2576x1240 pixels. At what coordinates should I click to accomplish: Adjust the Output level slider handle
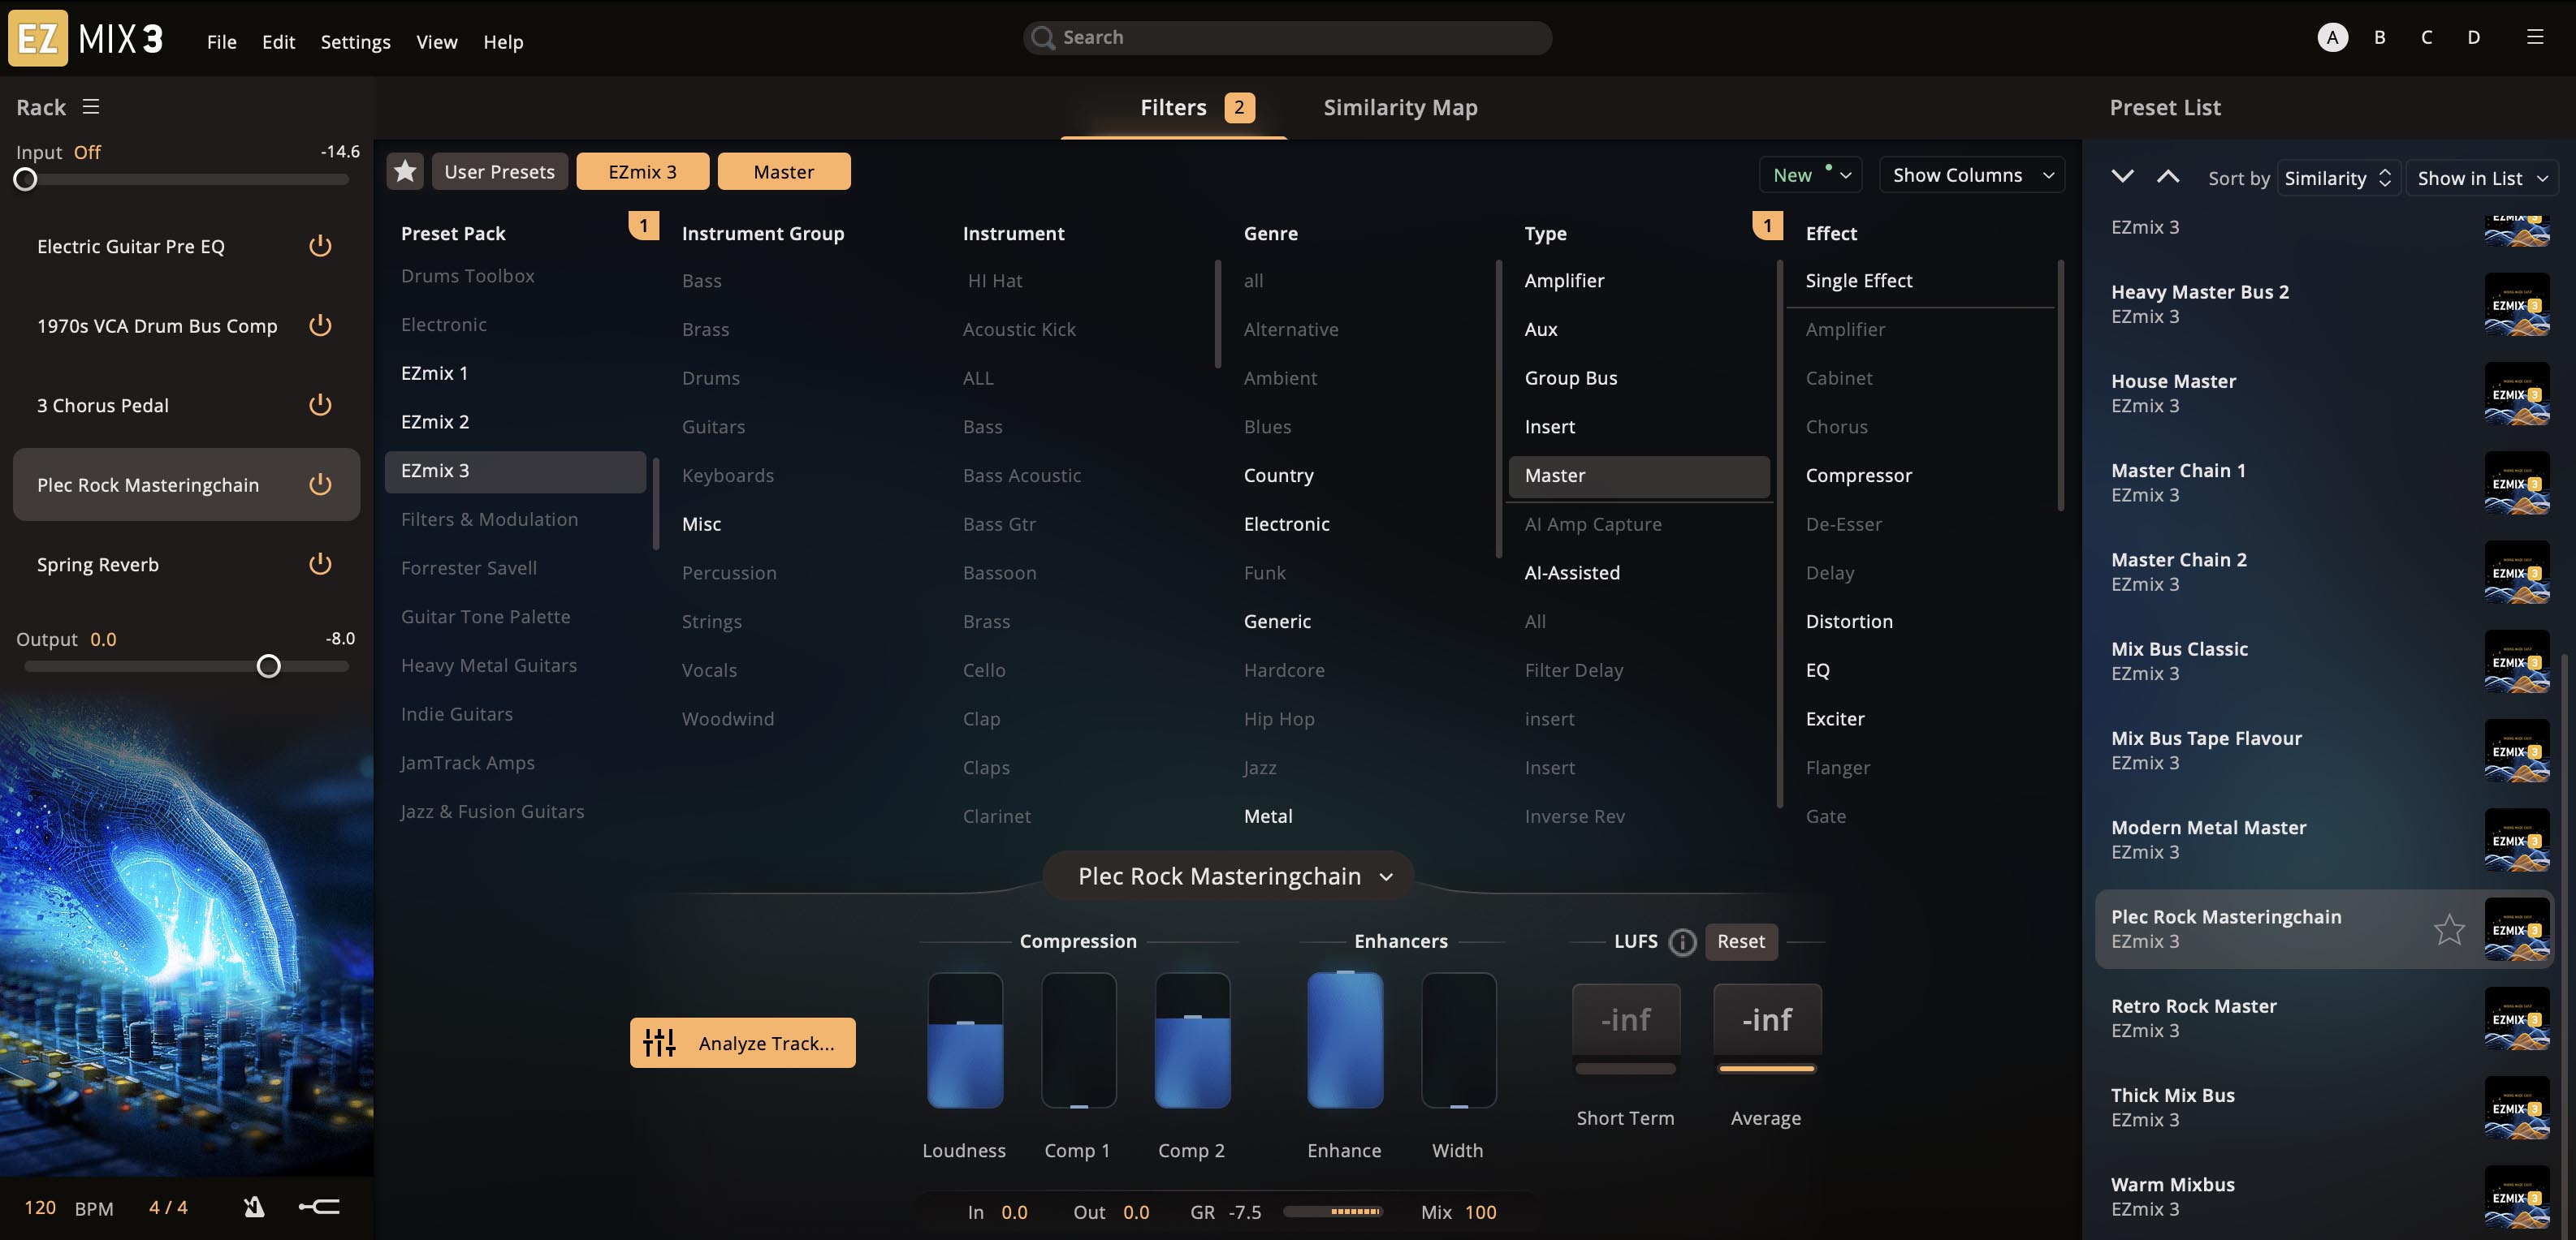(268, 666)
